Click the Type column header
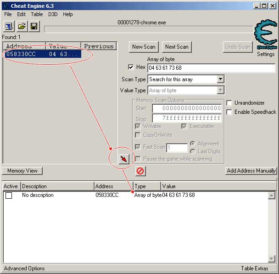 [147, 186]
